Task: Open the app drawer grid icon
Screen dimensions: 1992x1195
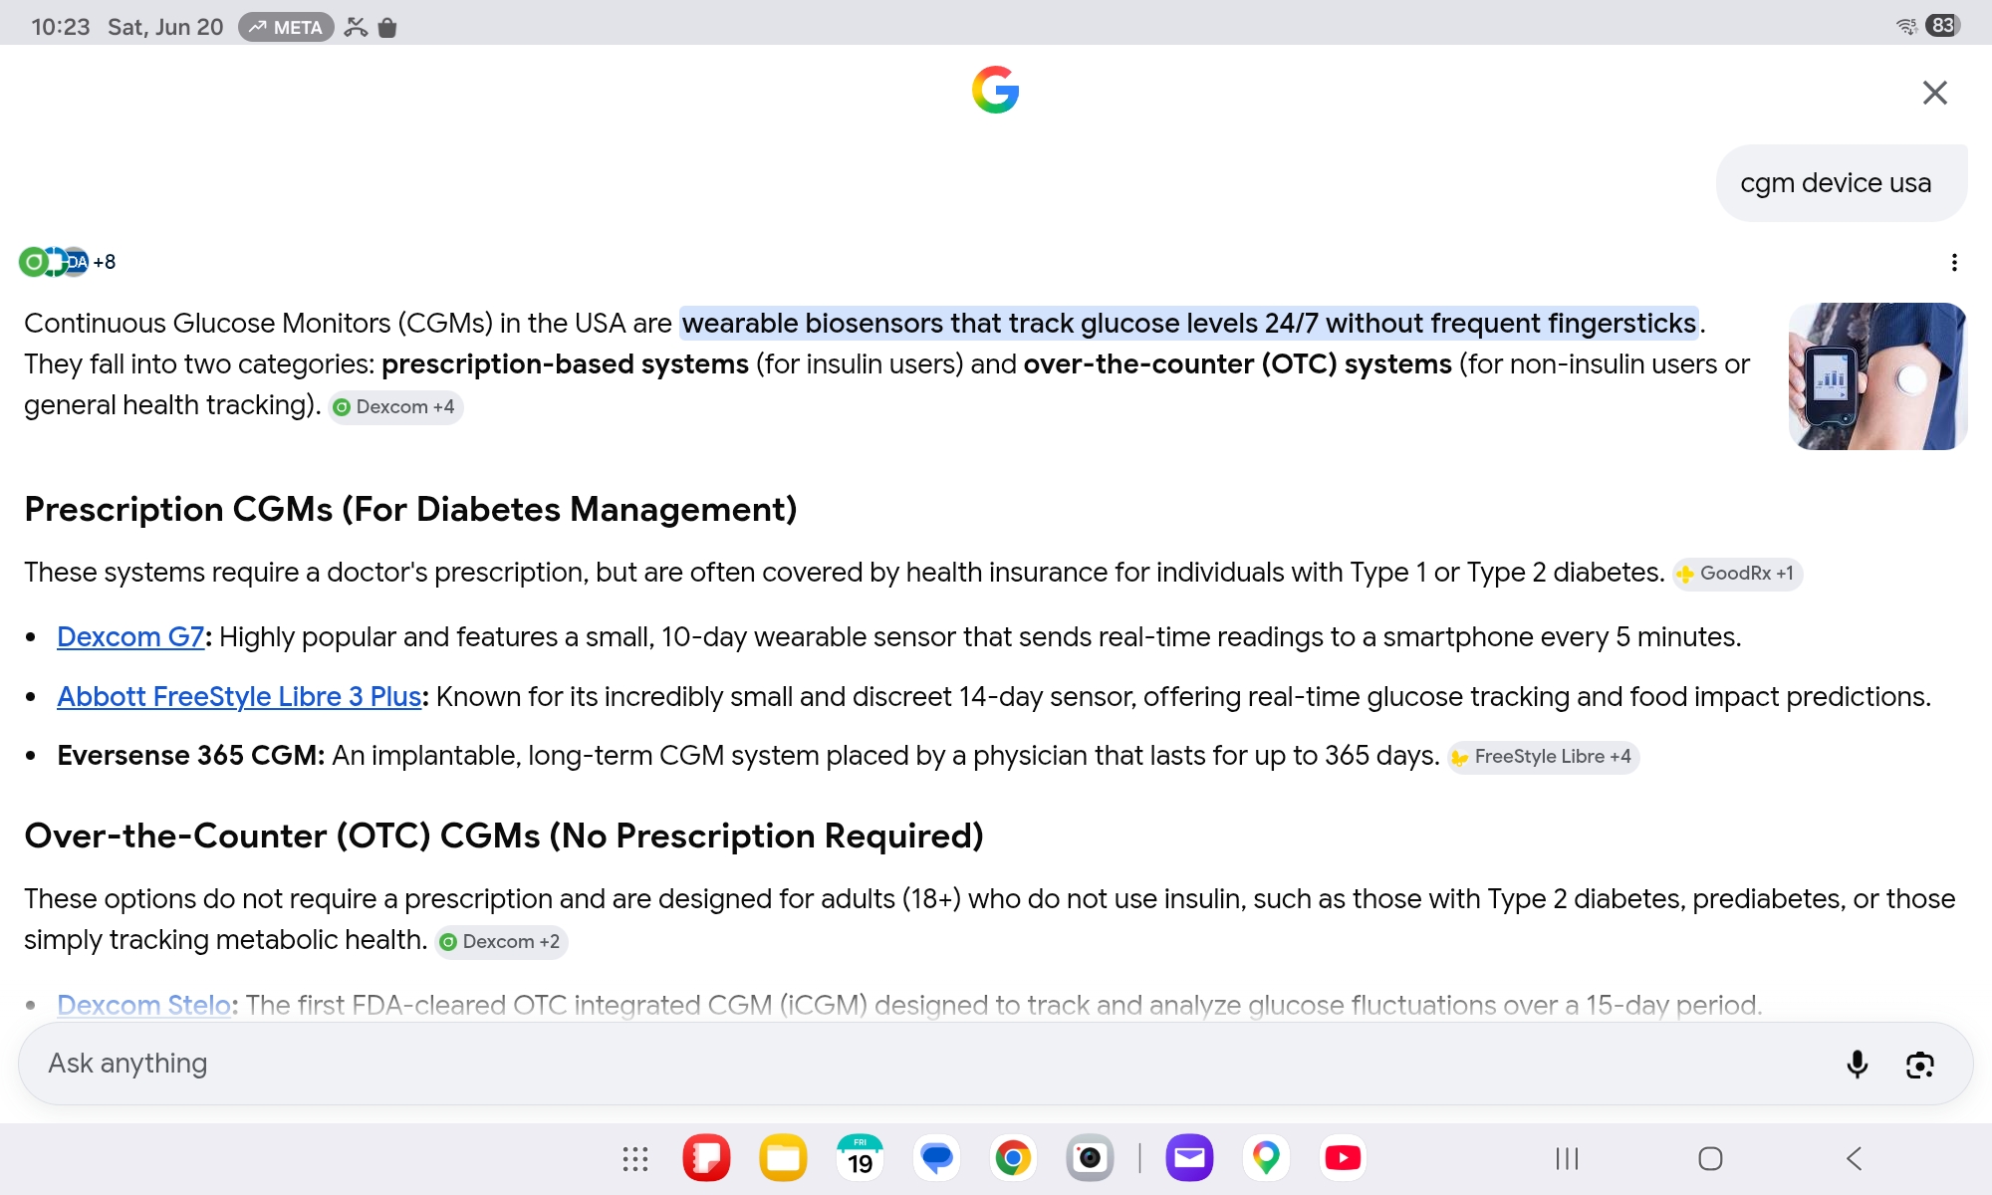Action: 634,1158
